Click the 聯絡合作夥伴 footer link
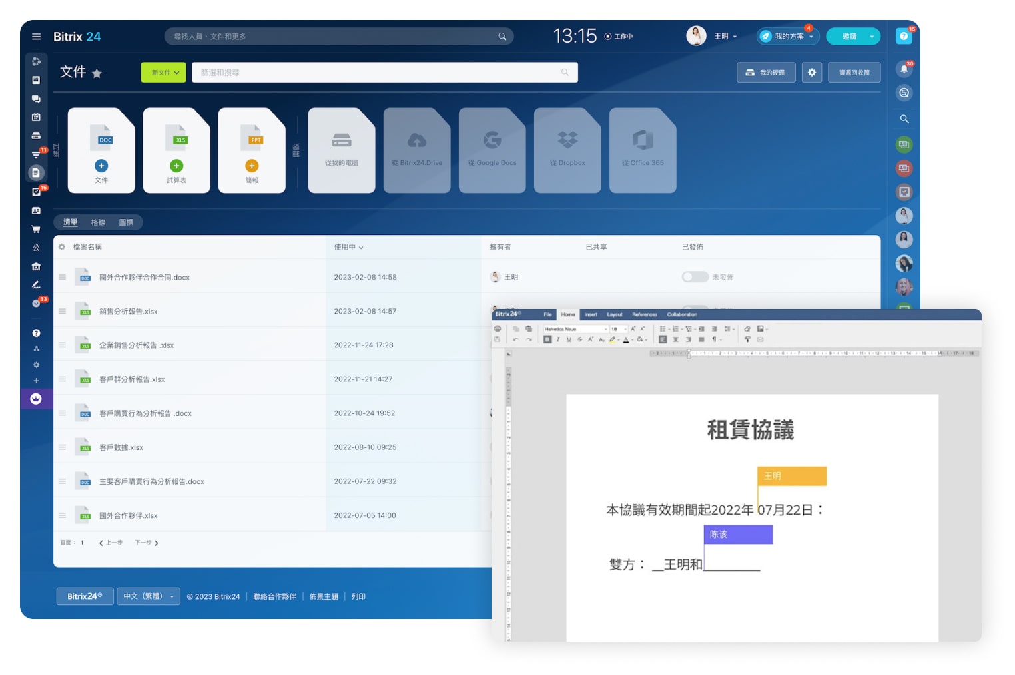This screenshot has height=675, width=1015. coord(274,596)
